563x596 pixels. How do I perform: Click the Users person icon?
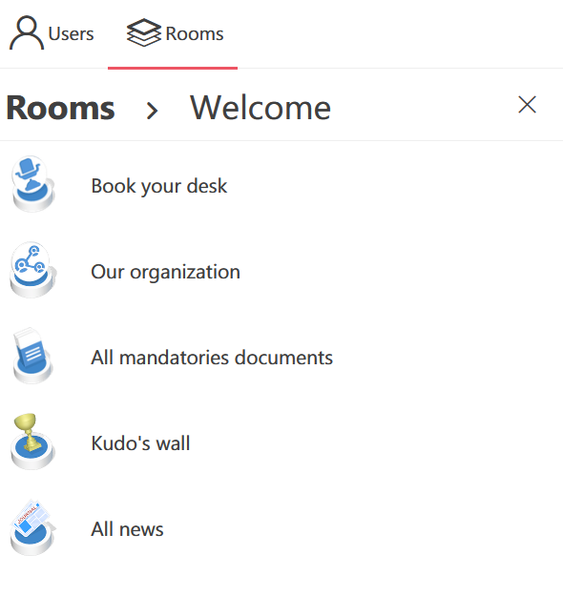27,32
